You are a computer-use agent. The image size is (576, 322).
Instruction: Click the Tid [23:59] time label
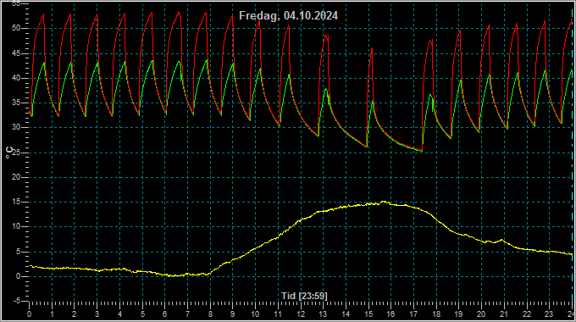click(x=304, y=296)
